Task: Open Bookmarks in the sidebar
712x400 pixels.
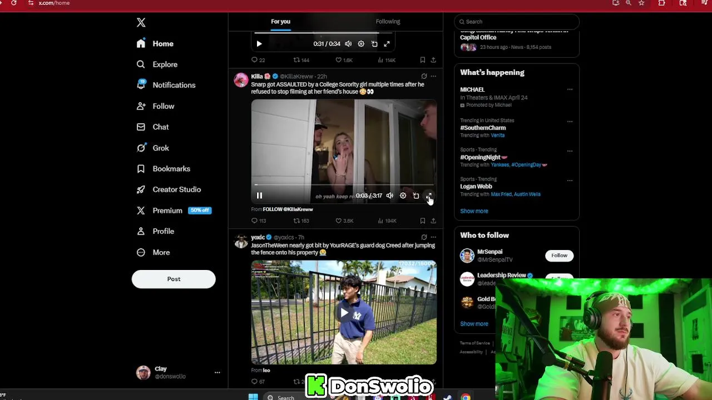Action: [x=164, y=169]
